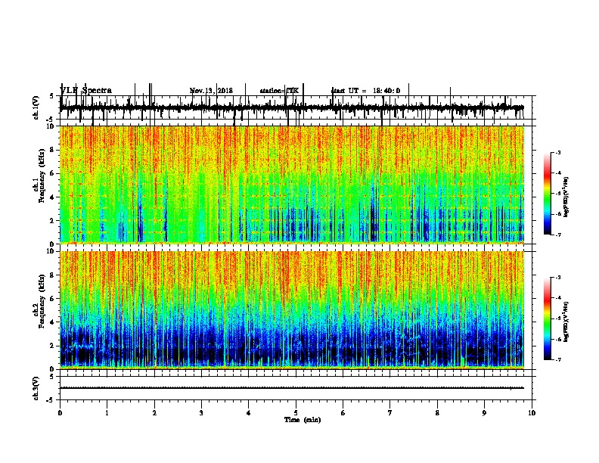Click the ch.1 spectrogram color scale bar
Viewport: 599px width, 463px height.
click(548, 194)
